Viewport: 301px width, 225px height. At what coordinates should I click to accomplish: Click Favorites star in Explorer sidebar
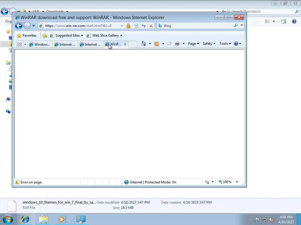[8, 31]
